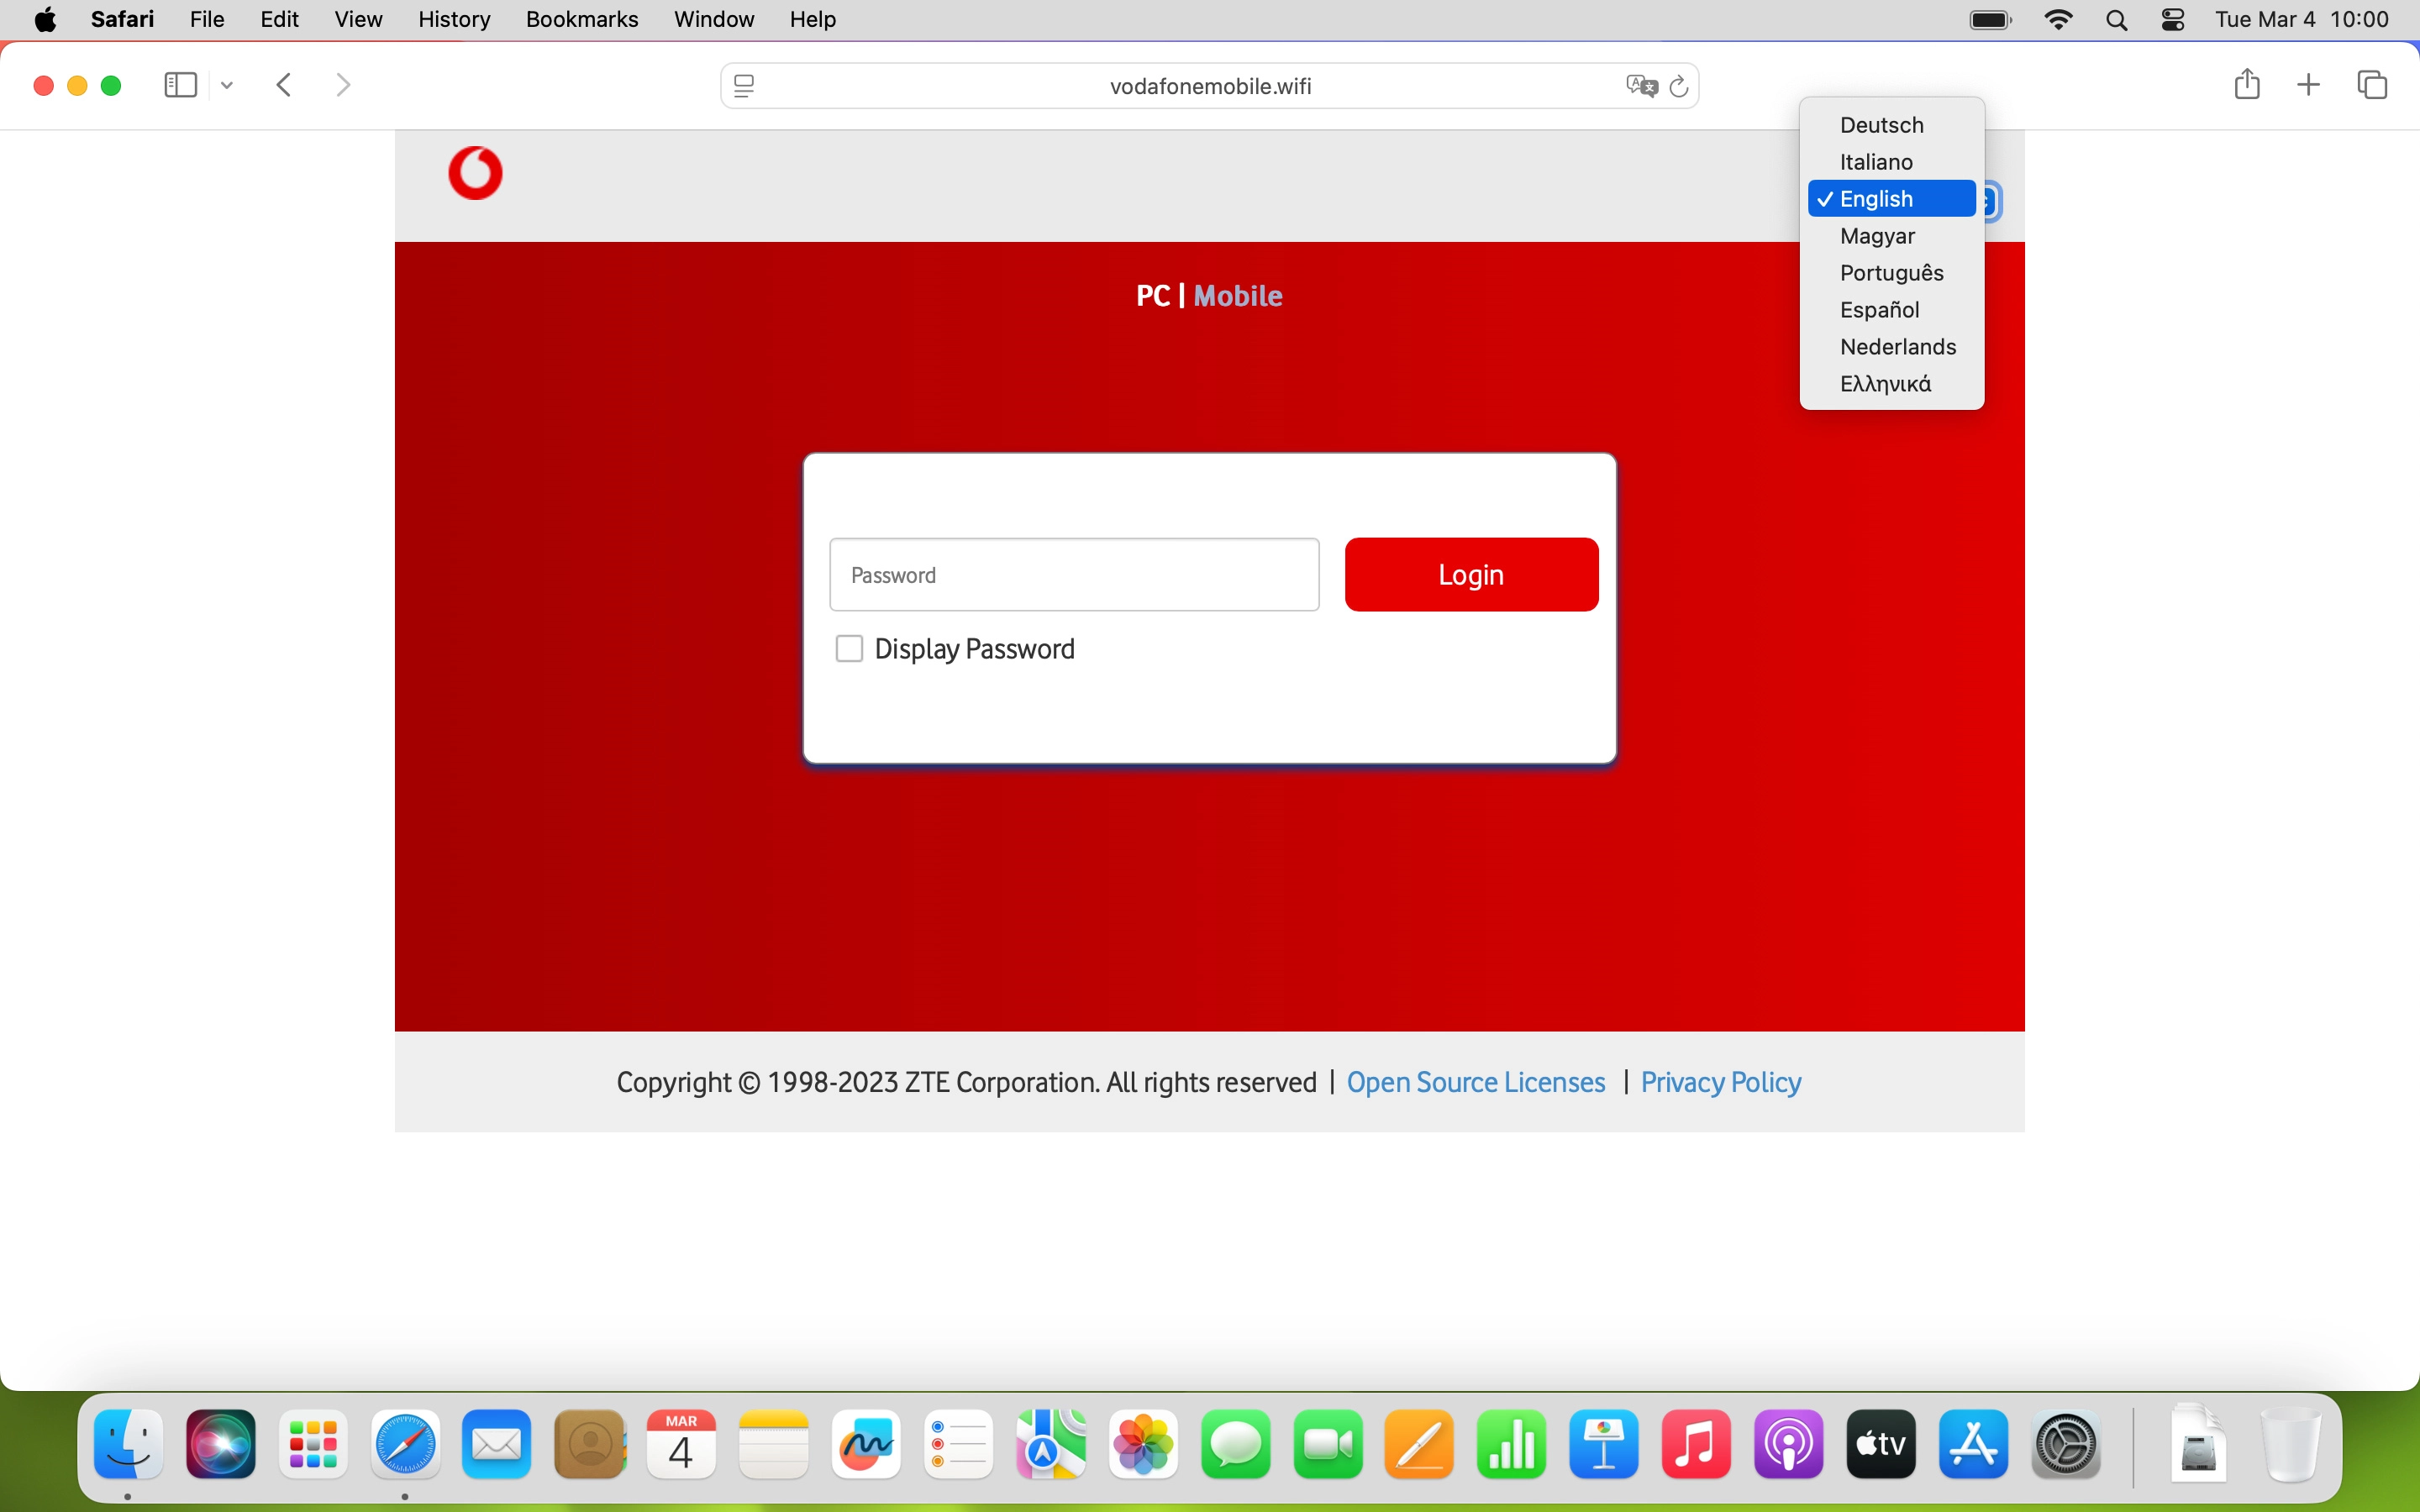Expand the sidebar options chevron
This screenshot has width=2420, height=1512.
pos(227,86)
